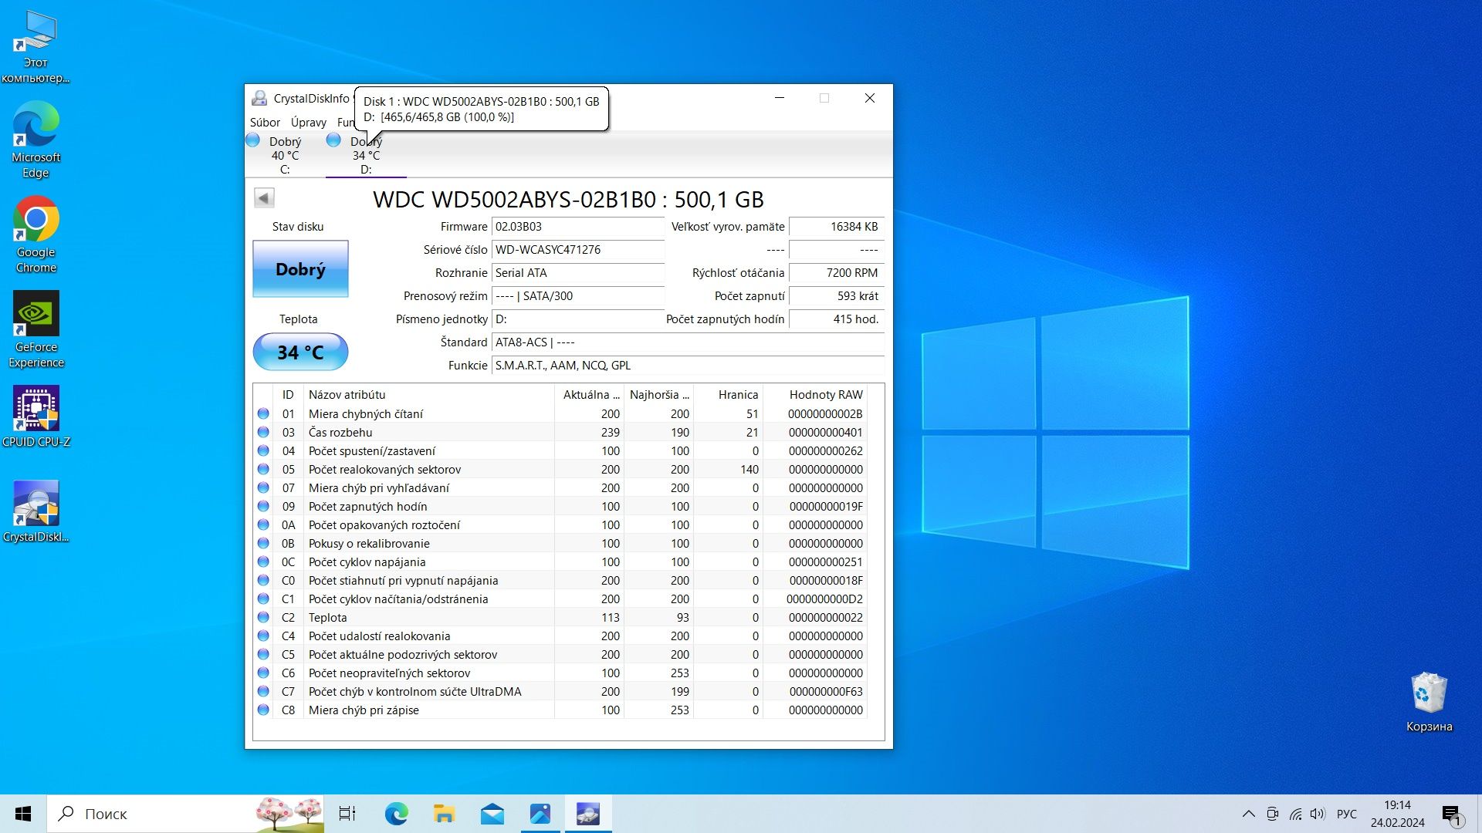
Task: Select the C: disk tab at 40 °C
Action: (284, 155)
